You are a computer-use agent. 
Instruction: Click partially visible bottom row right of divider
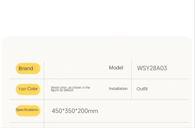pyautogui.click(x=116, y=125)
